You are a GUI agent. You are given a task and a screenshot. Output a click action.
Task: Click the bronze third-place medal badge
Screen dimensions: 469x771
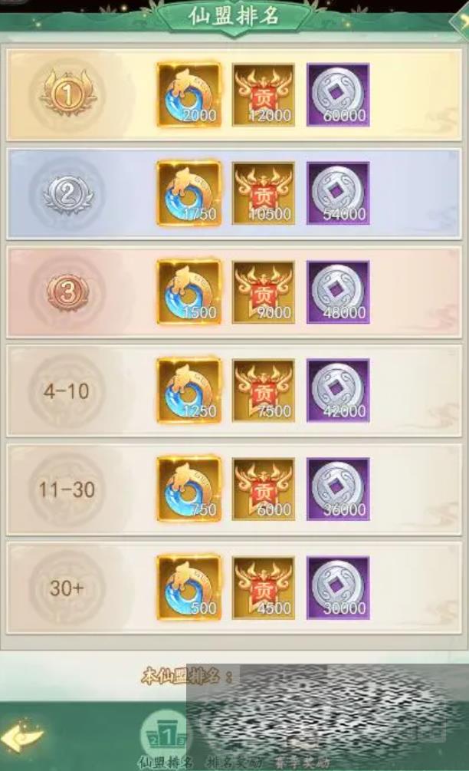(x=67, y=292)
